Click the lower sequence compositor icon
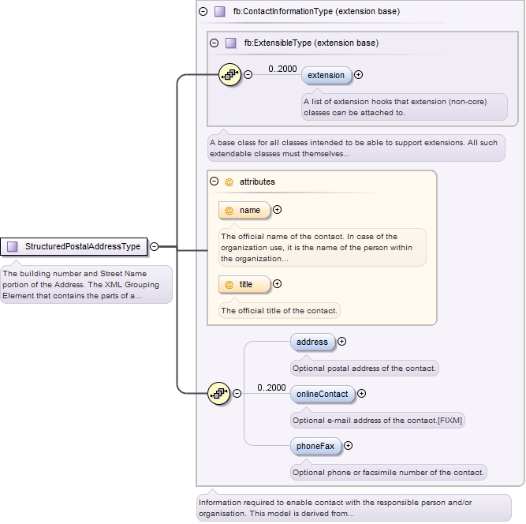Image resolution: width=526 pixels, height=524 pixels. (218, 393)
